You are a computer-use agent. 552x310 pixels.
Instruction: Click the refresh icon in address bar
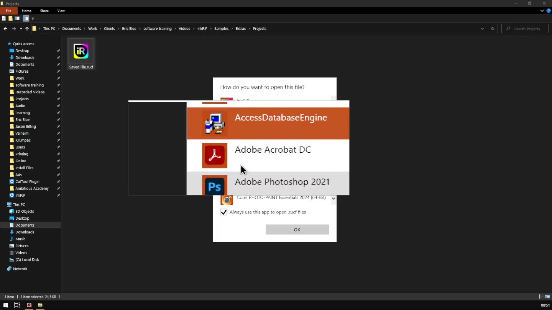[493, 29]
